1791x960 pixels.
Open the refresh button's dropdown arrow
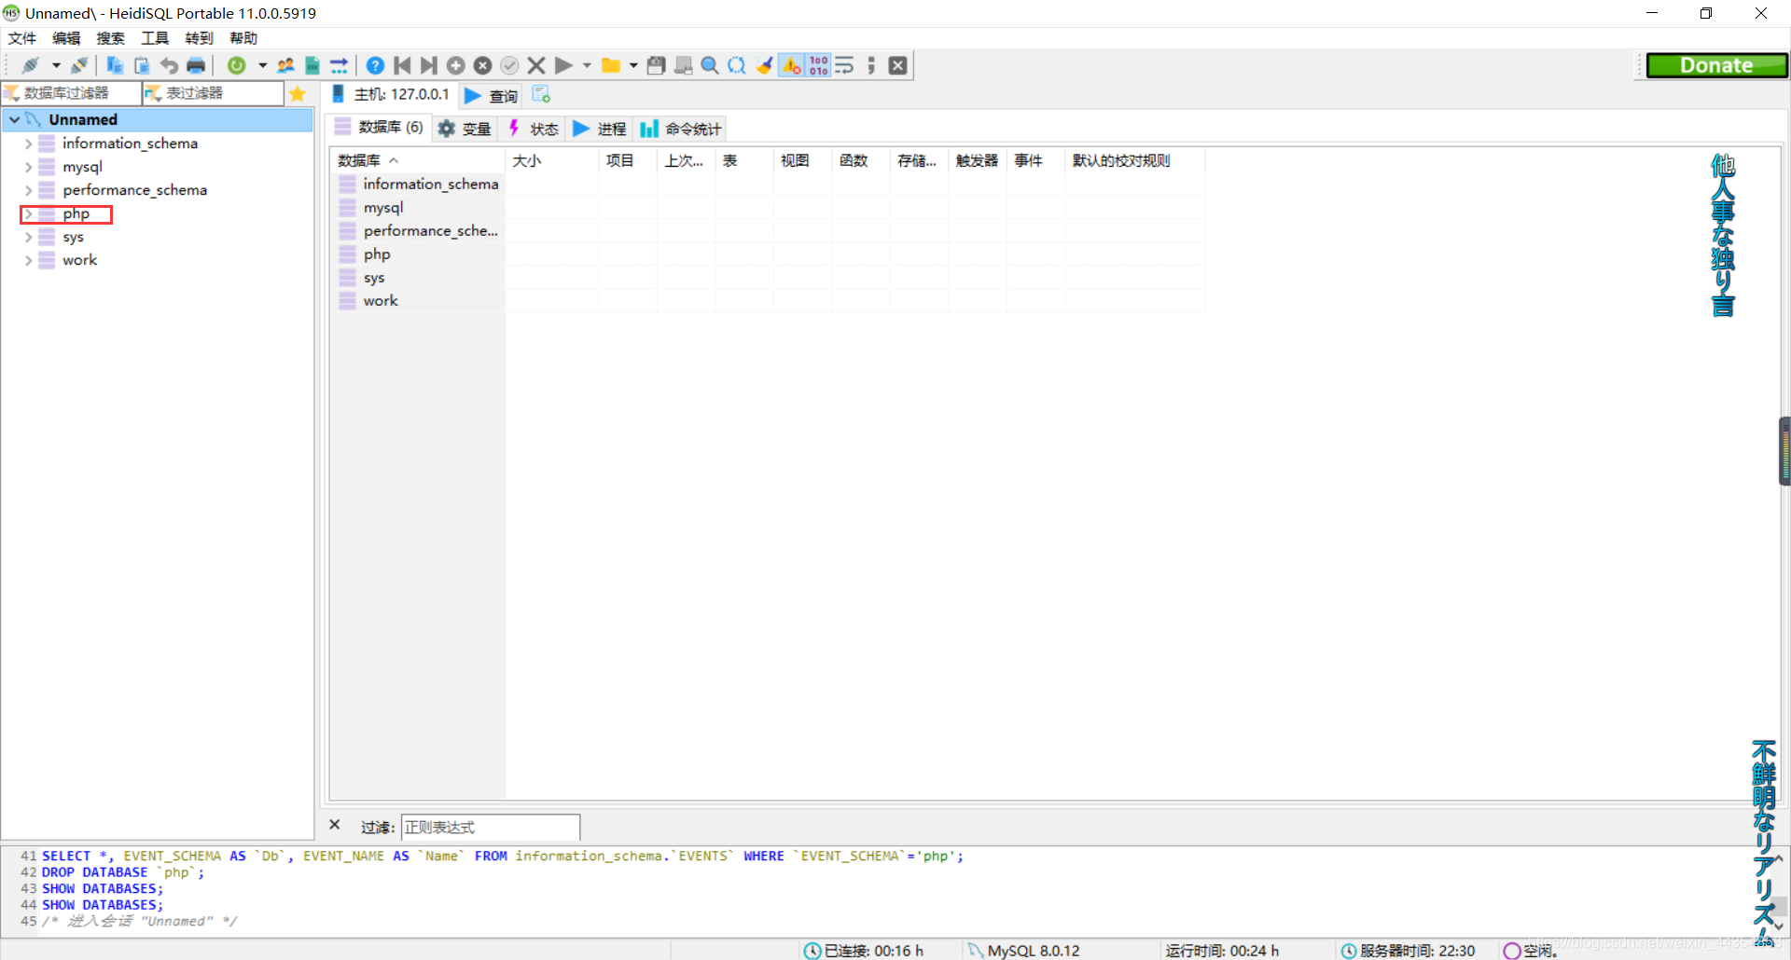click(262, 65)
